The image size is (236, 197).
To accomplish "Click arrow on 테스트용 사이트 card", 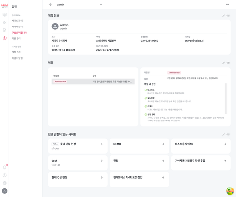I will click(225, 144).
